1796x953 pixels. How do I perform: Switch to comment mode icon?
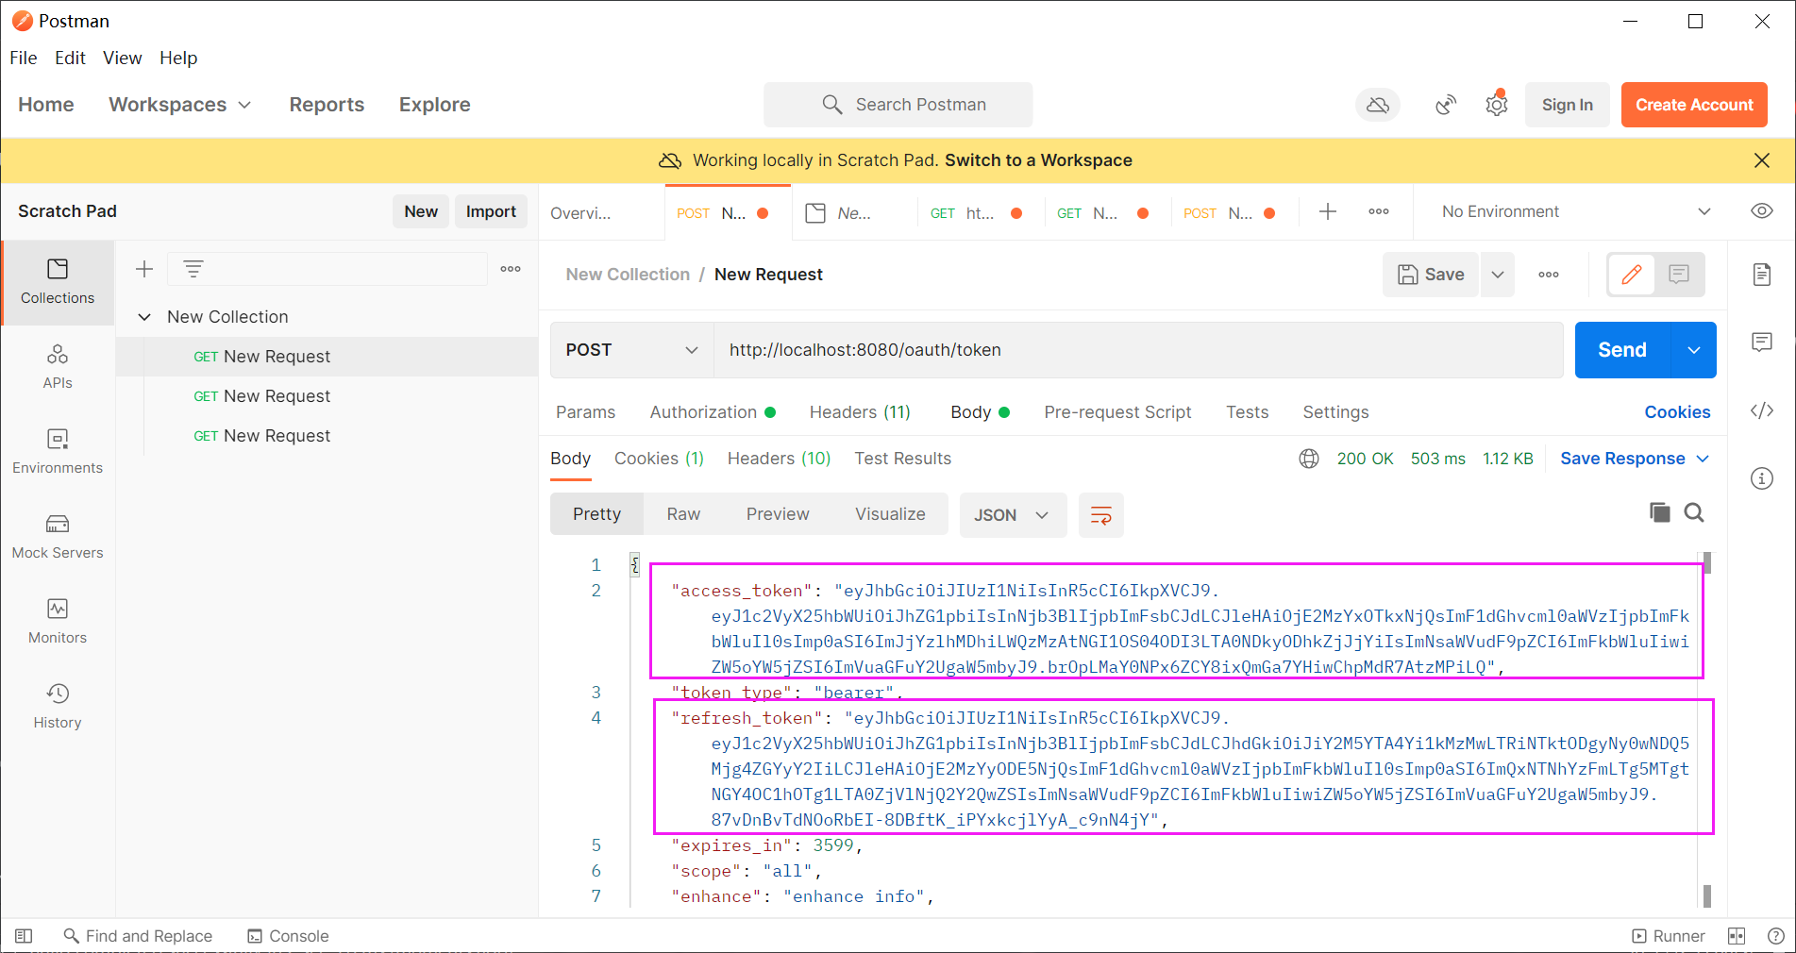pyautogui.click(x=1679, y=275)
